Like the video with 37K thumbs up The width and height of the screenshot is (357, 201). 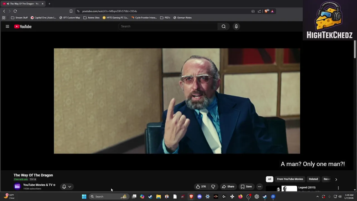pos(201,186)
